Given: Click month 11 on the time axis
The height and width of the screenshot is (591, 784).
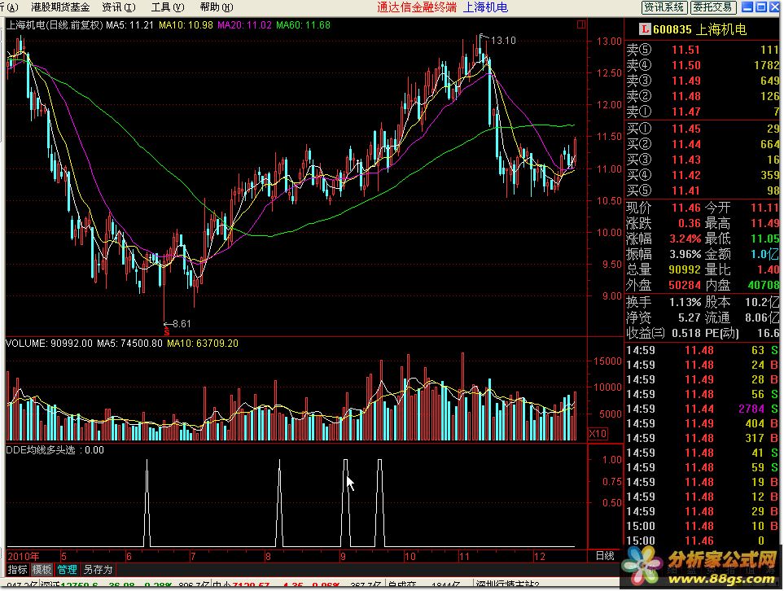Looking at the screenshot, I should [465, 556].
